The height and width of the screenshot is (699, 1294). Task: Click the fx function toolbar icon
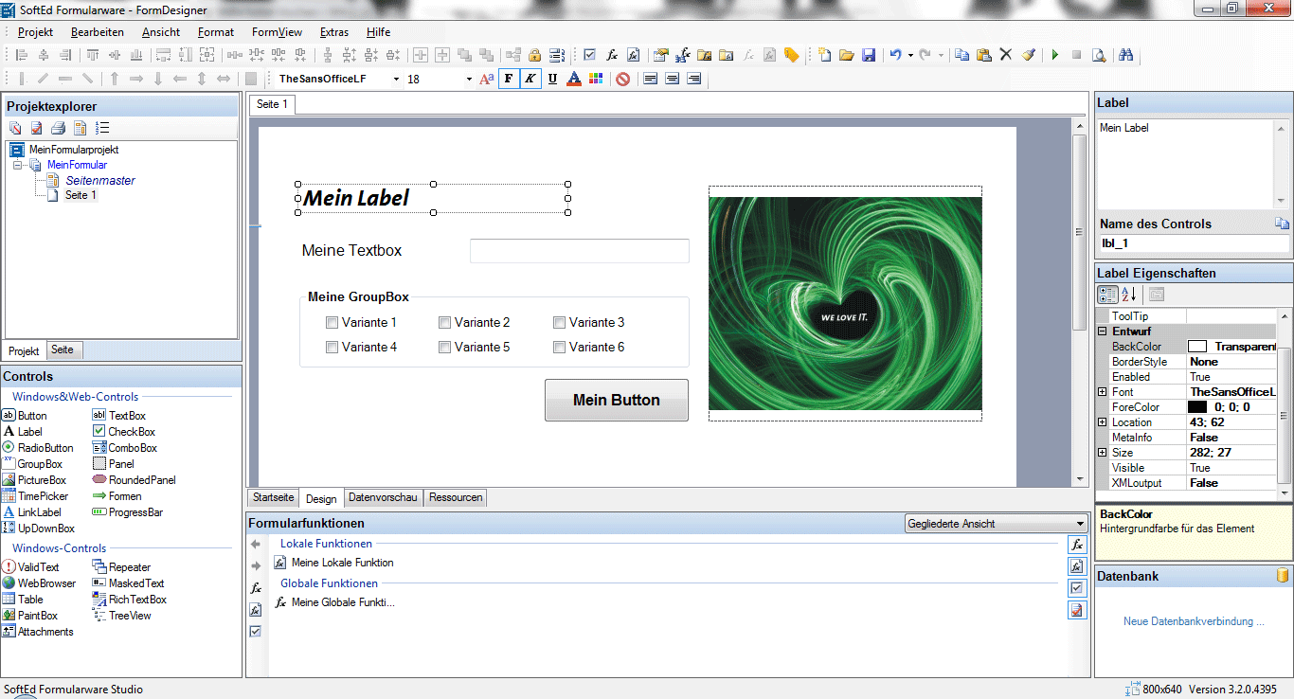[612, 55]
